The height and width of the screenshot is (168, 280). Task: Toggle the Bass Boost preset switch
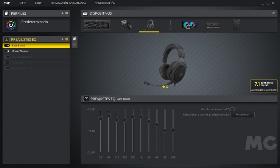click(7, 45)
